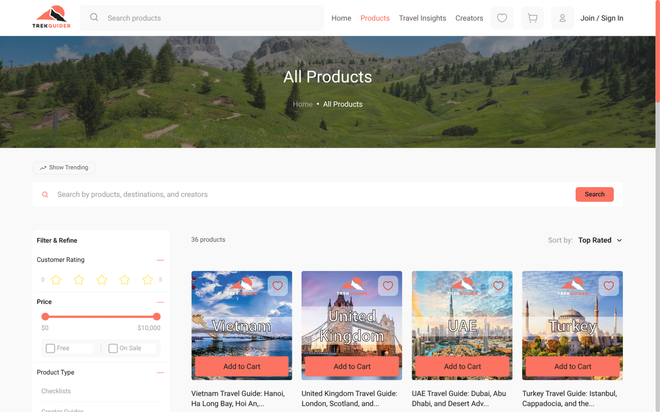660x412 pixels.
Task: Add the Turkey guide to cart
Action: point(573,367)
